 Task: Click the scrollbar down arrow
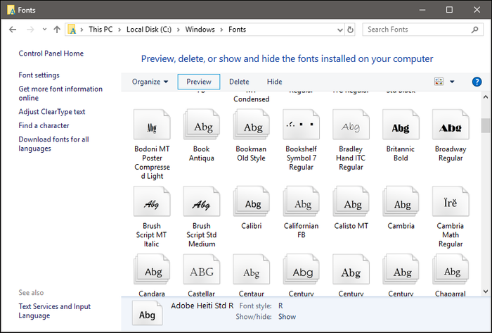[486, 291]
